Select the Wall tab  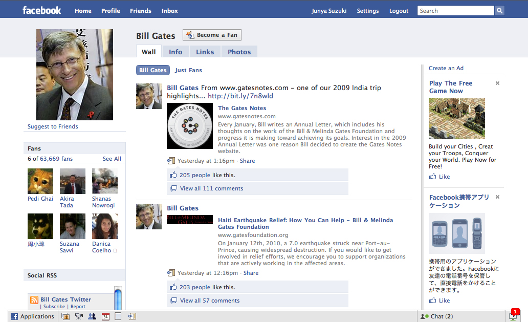coord(148,52)
